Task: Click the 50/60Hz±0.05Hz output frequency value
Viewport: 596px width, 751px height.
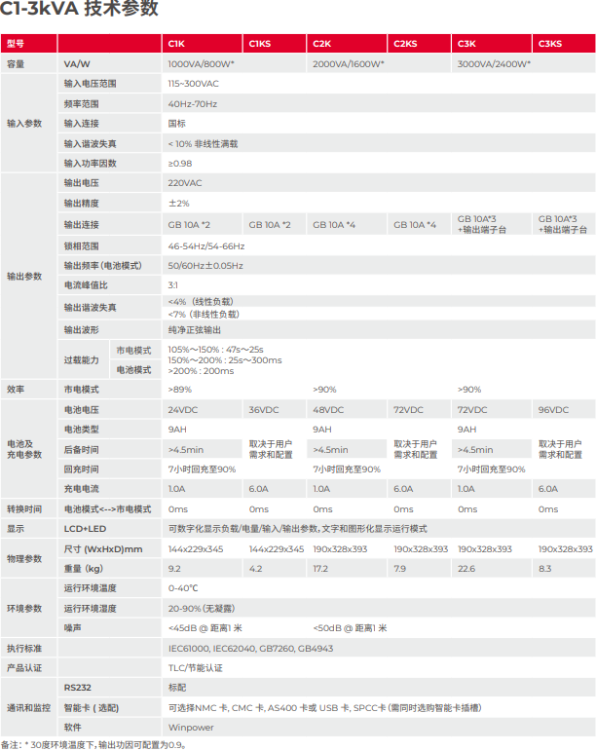Action: coord(205,265)
